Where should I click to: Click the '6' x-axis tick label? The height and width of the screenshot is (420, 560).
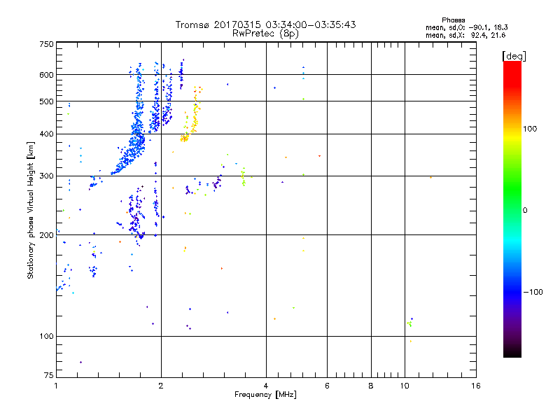(327, 386)
